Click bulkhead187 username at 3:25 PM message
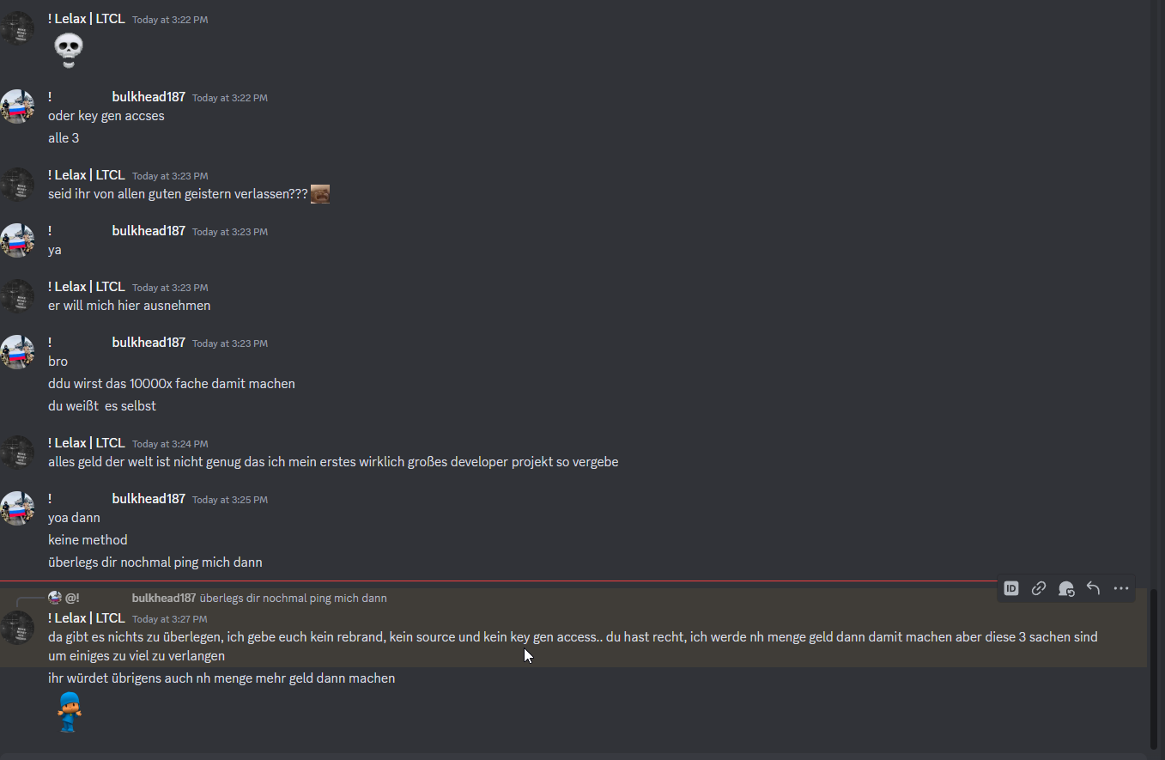The height and width of the screenshot is (760, 1165). [149, 499]
